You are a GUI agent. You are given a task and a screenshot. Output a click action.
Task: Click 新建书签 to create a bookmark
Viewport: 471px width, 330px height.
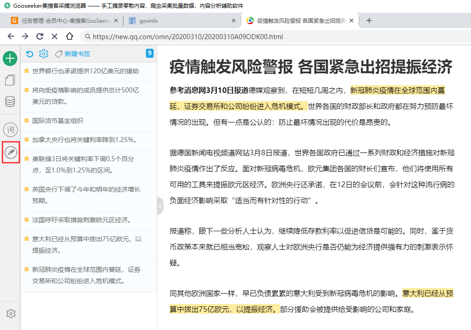point(77,54)
